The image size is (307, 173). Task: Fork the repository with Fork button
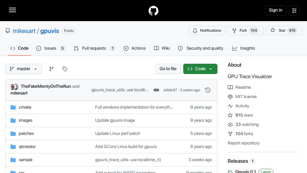click(x=246, y=30)
